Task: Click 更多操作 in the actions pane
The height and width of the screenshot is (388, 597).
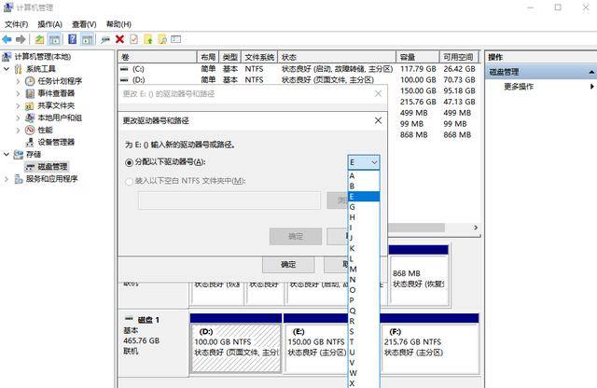Action: click(519, 87)
